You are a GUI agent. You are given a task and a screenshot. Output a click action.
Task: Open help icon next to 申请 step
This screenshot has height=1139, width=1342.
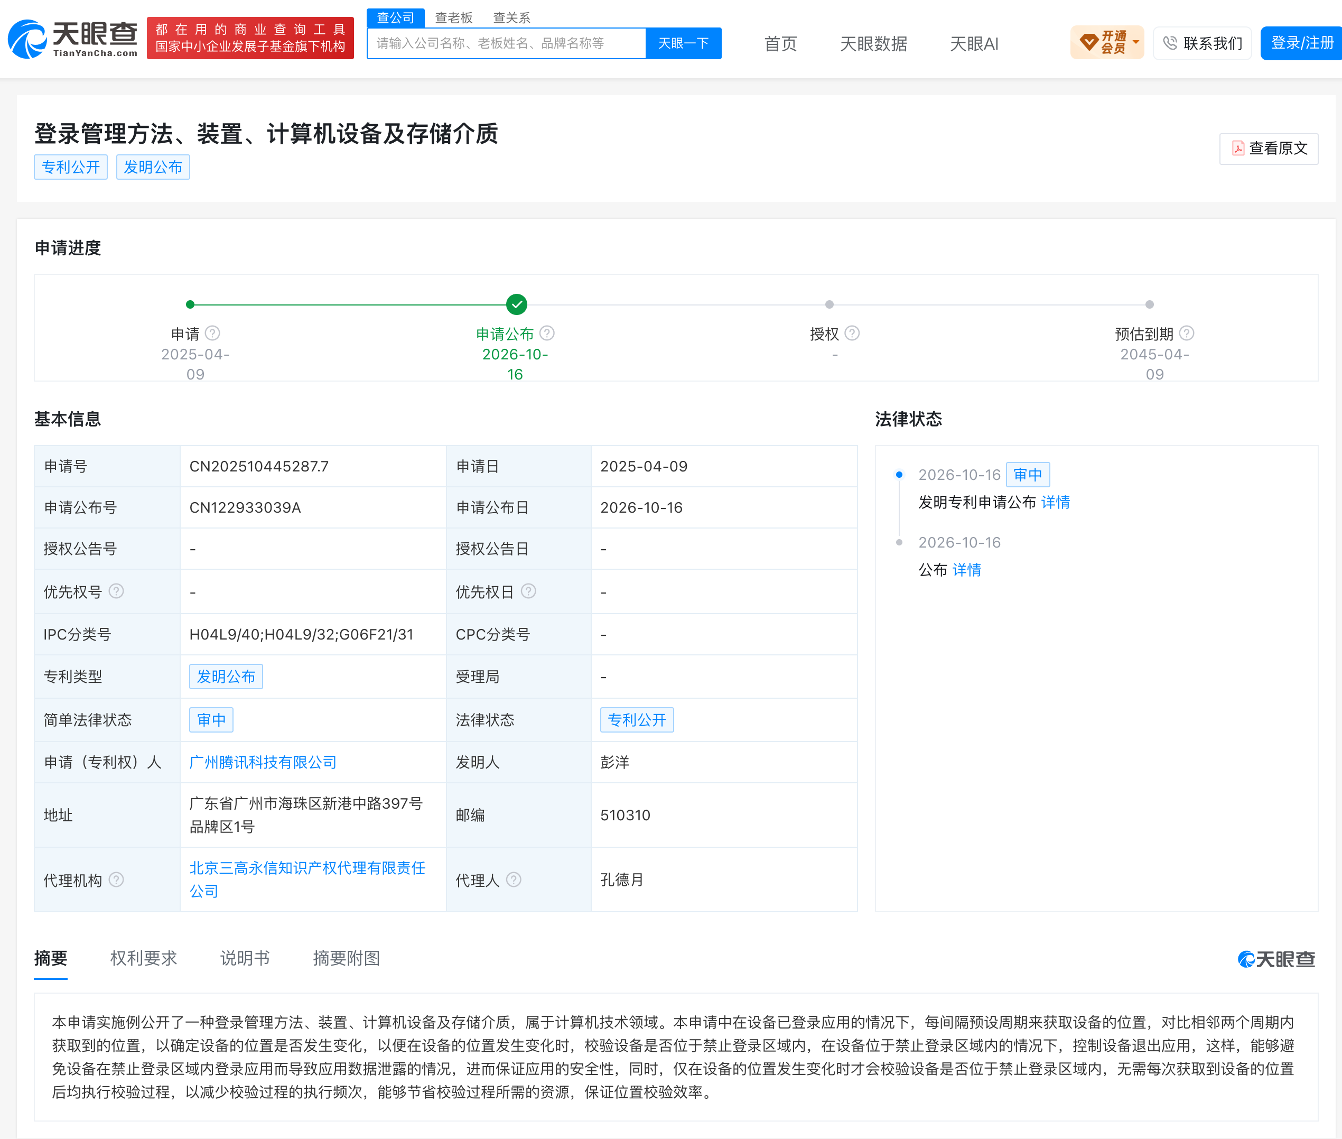(x=212, y=333)
